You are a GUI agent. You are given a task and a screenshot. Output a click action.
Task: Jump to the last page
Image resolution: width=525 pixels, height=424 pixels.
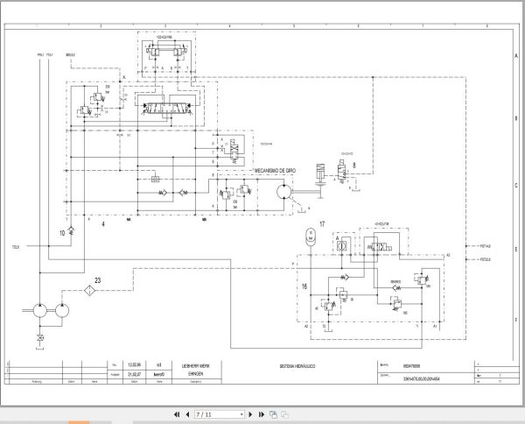coord(262,414)
